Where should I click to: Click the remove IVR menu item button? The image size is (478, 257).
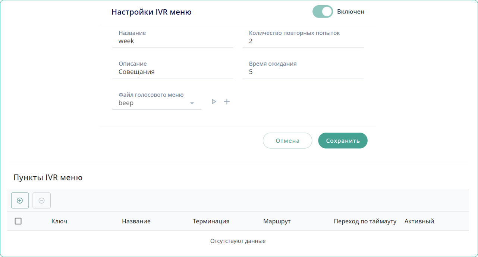coord(41,201)
